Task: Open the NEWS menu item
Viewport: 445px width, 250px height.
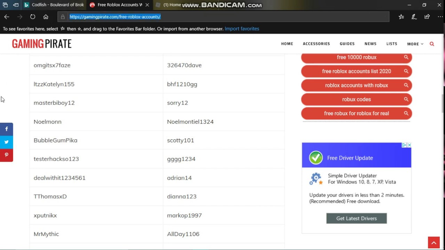Action: coord(370,44)
